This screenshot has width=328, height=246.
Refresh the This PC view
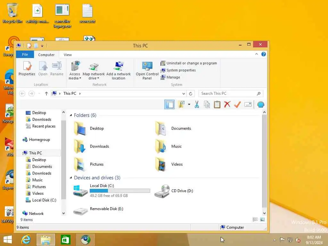[191, 94]
